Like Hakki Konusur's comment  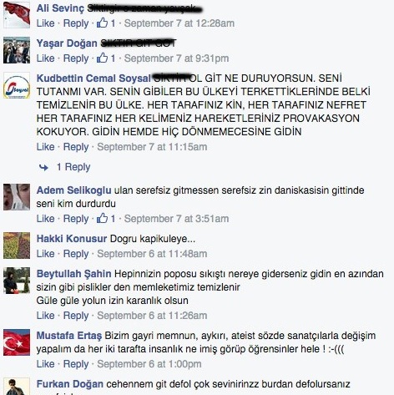click(x=45, y=254)
